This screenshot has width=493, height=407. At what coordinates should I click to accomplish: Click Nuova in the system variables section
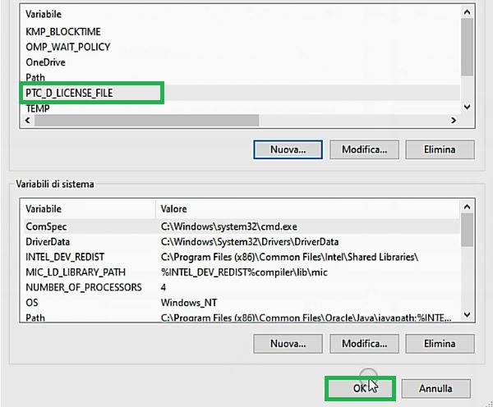(288, 344)
